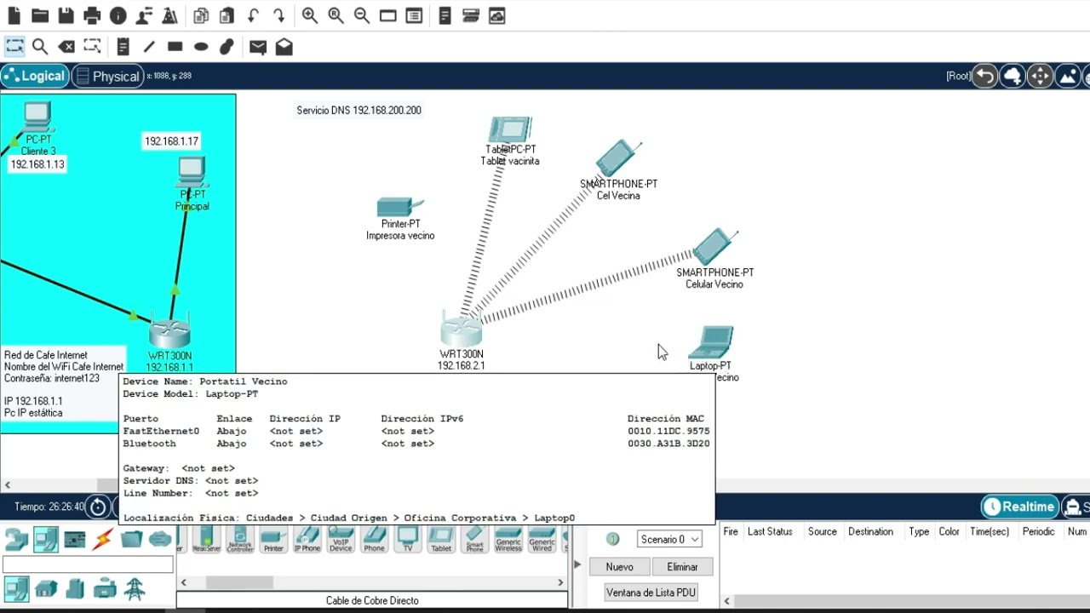Image resolution: width=1090 pixels, height=613 pixels.
Task: Go back a level with Back arrow
Action: tap(984, 77)
